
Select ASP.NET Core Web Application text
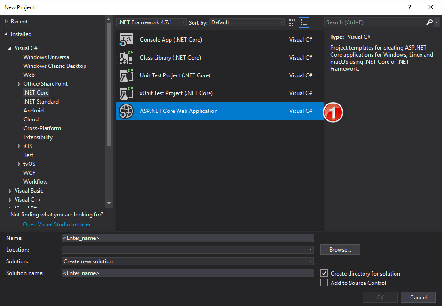tap(178, 111)
